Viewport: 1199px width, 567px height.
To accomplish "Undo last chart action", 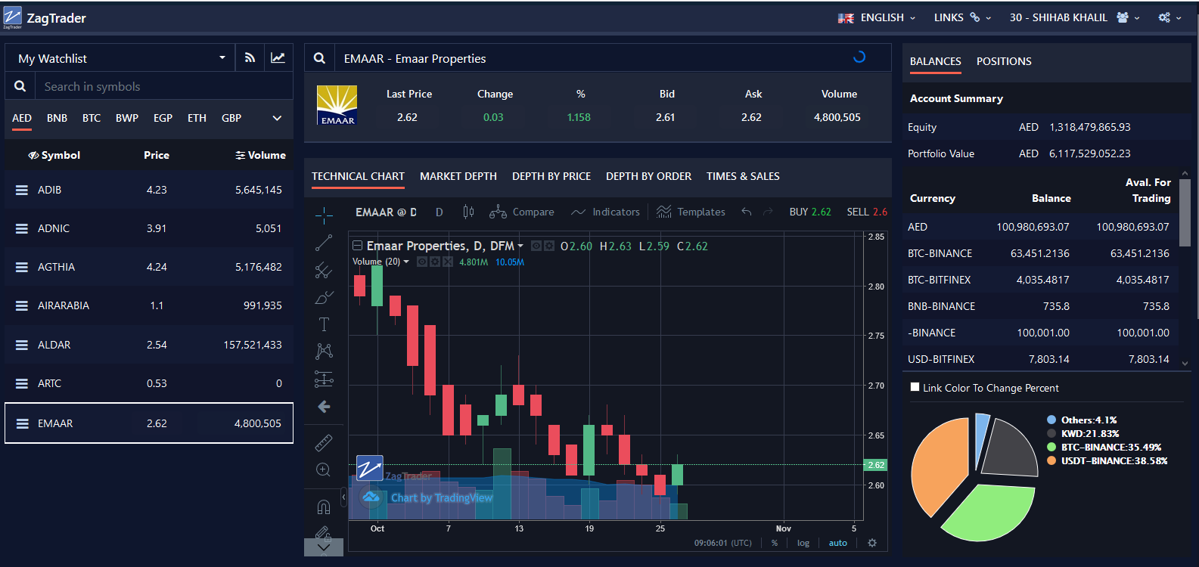I will [747, 212].
